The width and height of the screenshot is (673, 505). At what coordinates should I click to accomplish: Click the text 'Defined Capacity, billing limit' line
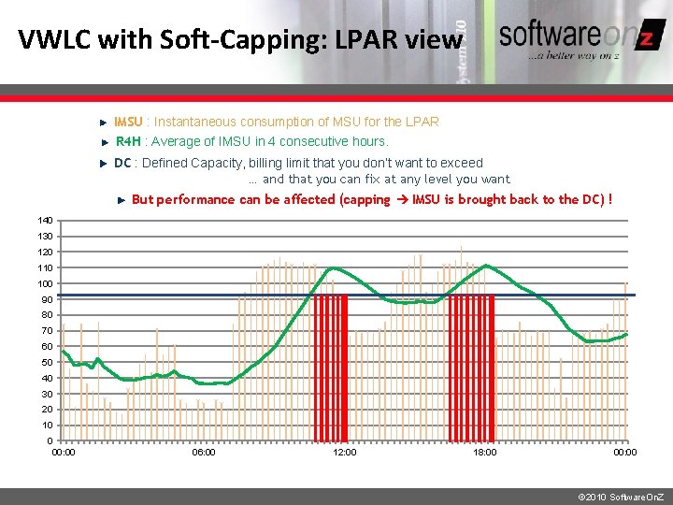[x=312, y=163]
